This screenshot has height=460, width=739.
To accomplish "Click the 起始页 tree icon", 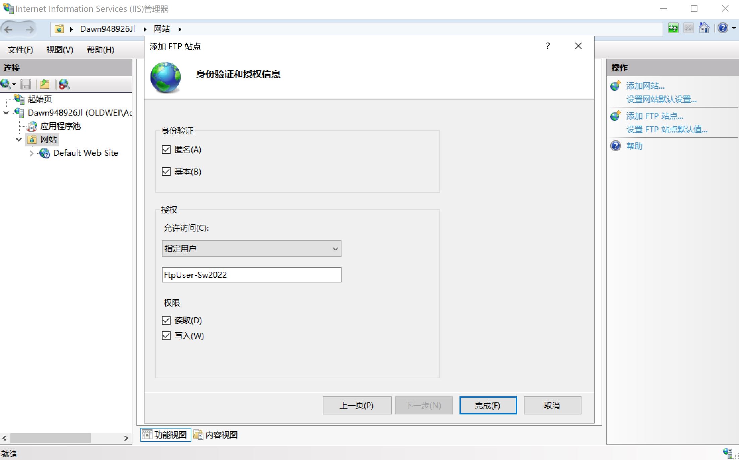I will (19, 99).
